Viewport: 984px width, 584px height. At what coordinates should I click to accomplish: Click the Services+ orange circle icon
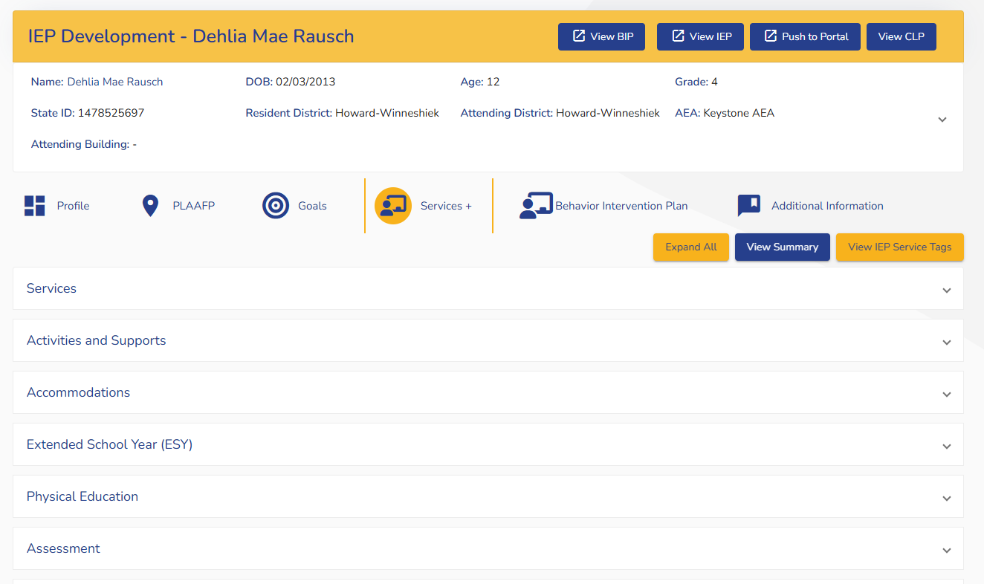393,206
